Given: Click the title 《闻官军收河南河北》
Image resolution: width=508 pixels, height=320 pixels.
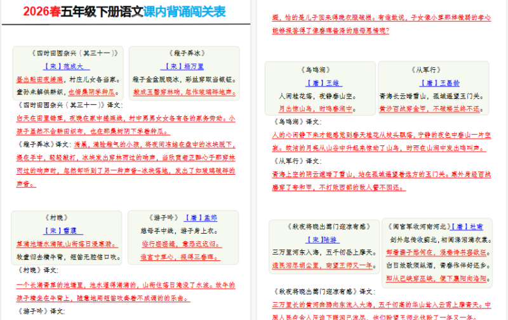Looking at the screenshot, I should (418, 227).
